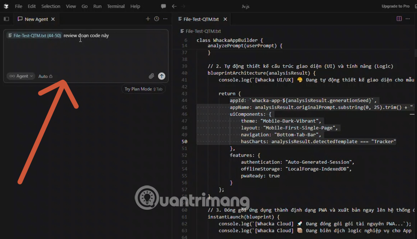Open the File menu
The height and width of the screenshot is (239, 417).
click(18, 6)
